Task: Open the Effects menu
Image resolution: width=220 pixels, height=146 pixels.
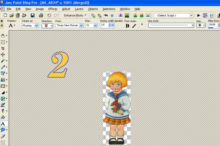Action: pyautogui.click(x=53, y=9)
